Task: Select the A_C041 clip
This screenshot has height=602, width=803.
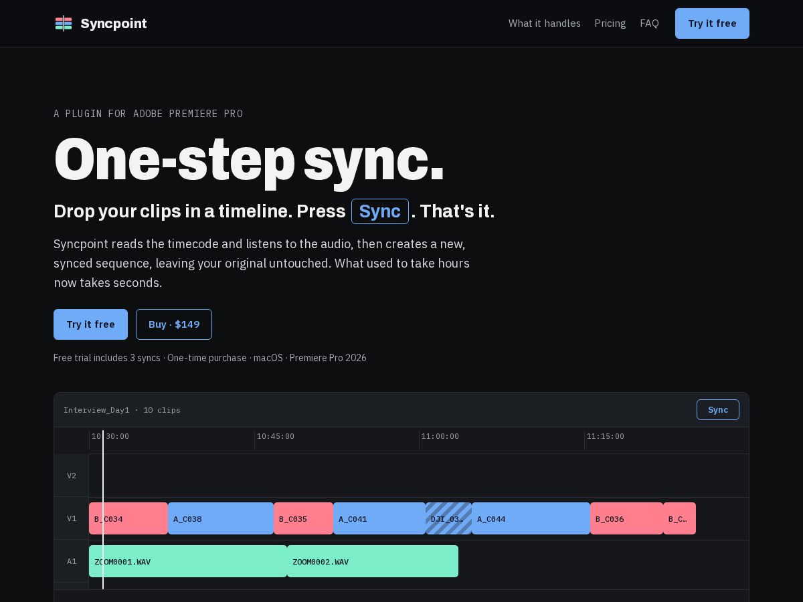Action: click(379, 518)
